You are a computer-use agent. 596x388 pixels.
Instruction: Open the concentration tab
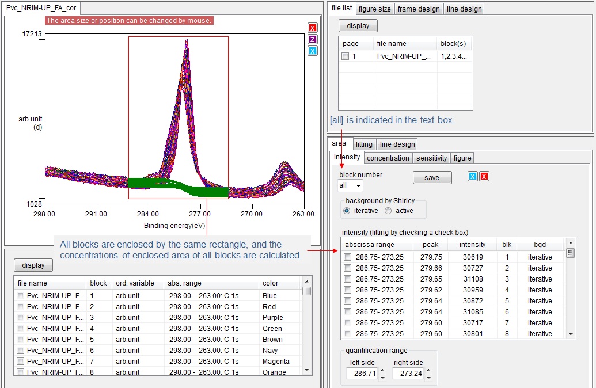point(388,158)
